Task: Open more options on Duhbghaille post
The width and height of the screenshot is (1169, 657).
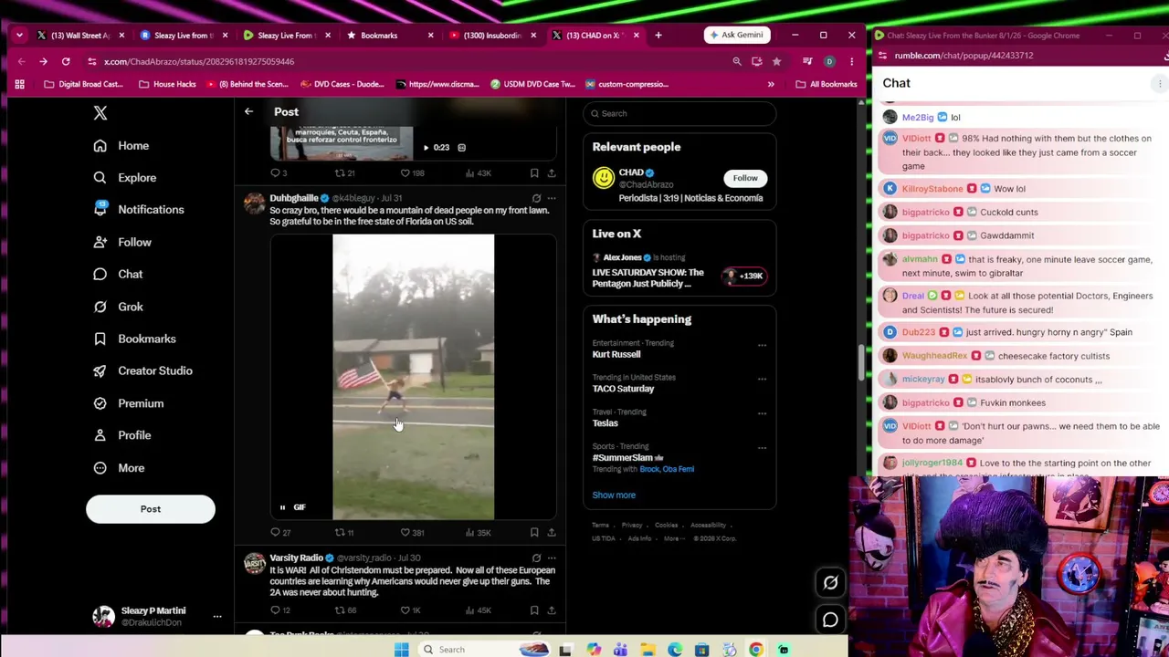Action: click(551, 198)
